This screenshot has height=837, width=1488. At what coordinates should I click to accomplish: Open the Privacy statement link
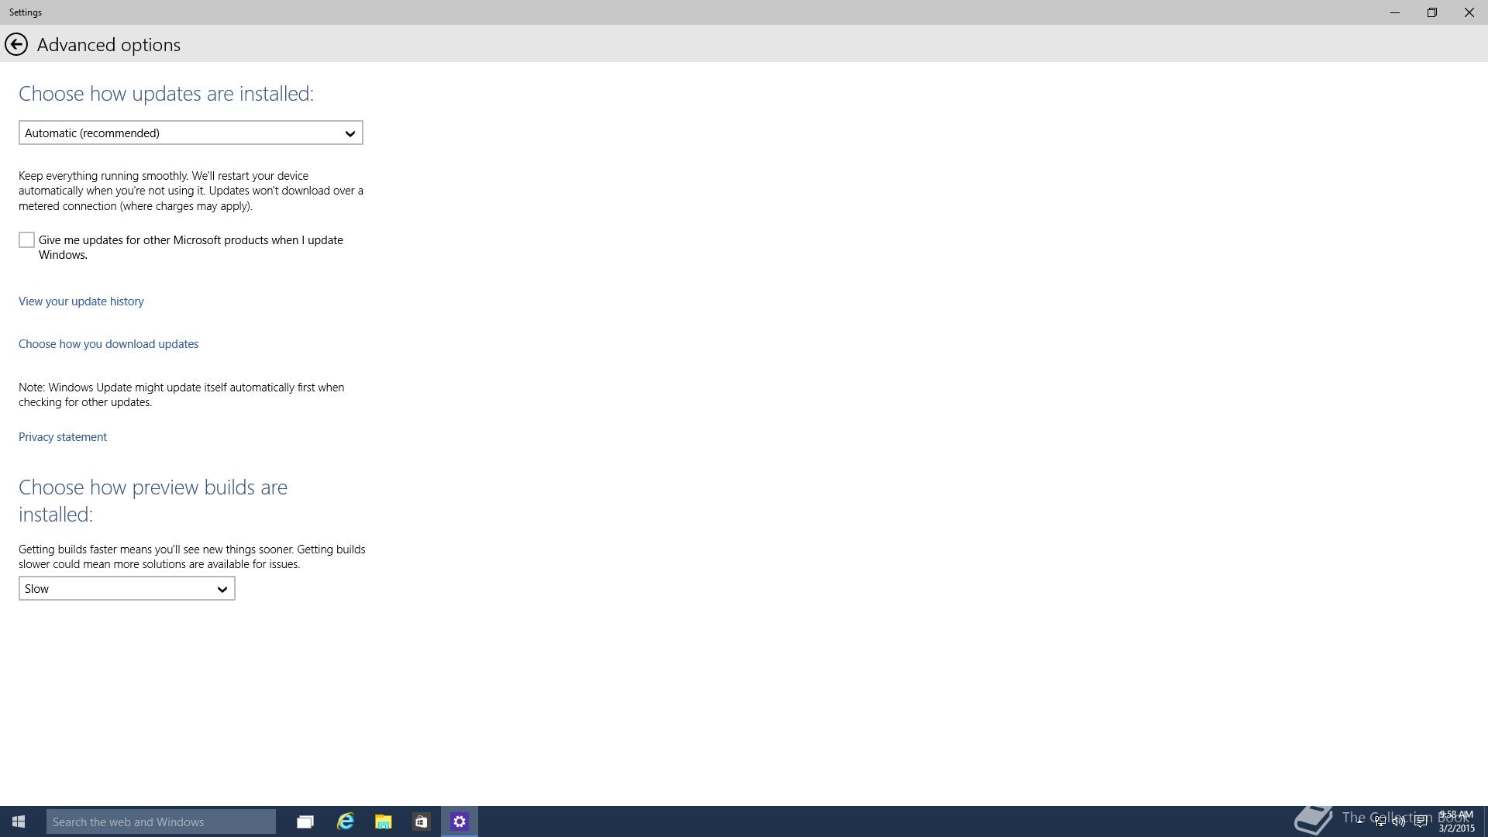63,437
